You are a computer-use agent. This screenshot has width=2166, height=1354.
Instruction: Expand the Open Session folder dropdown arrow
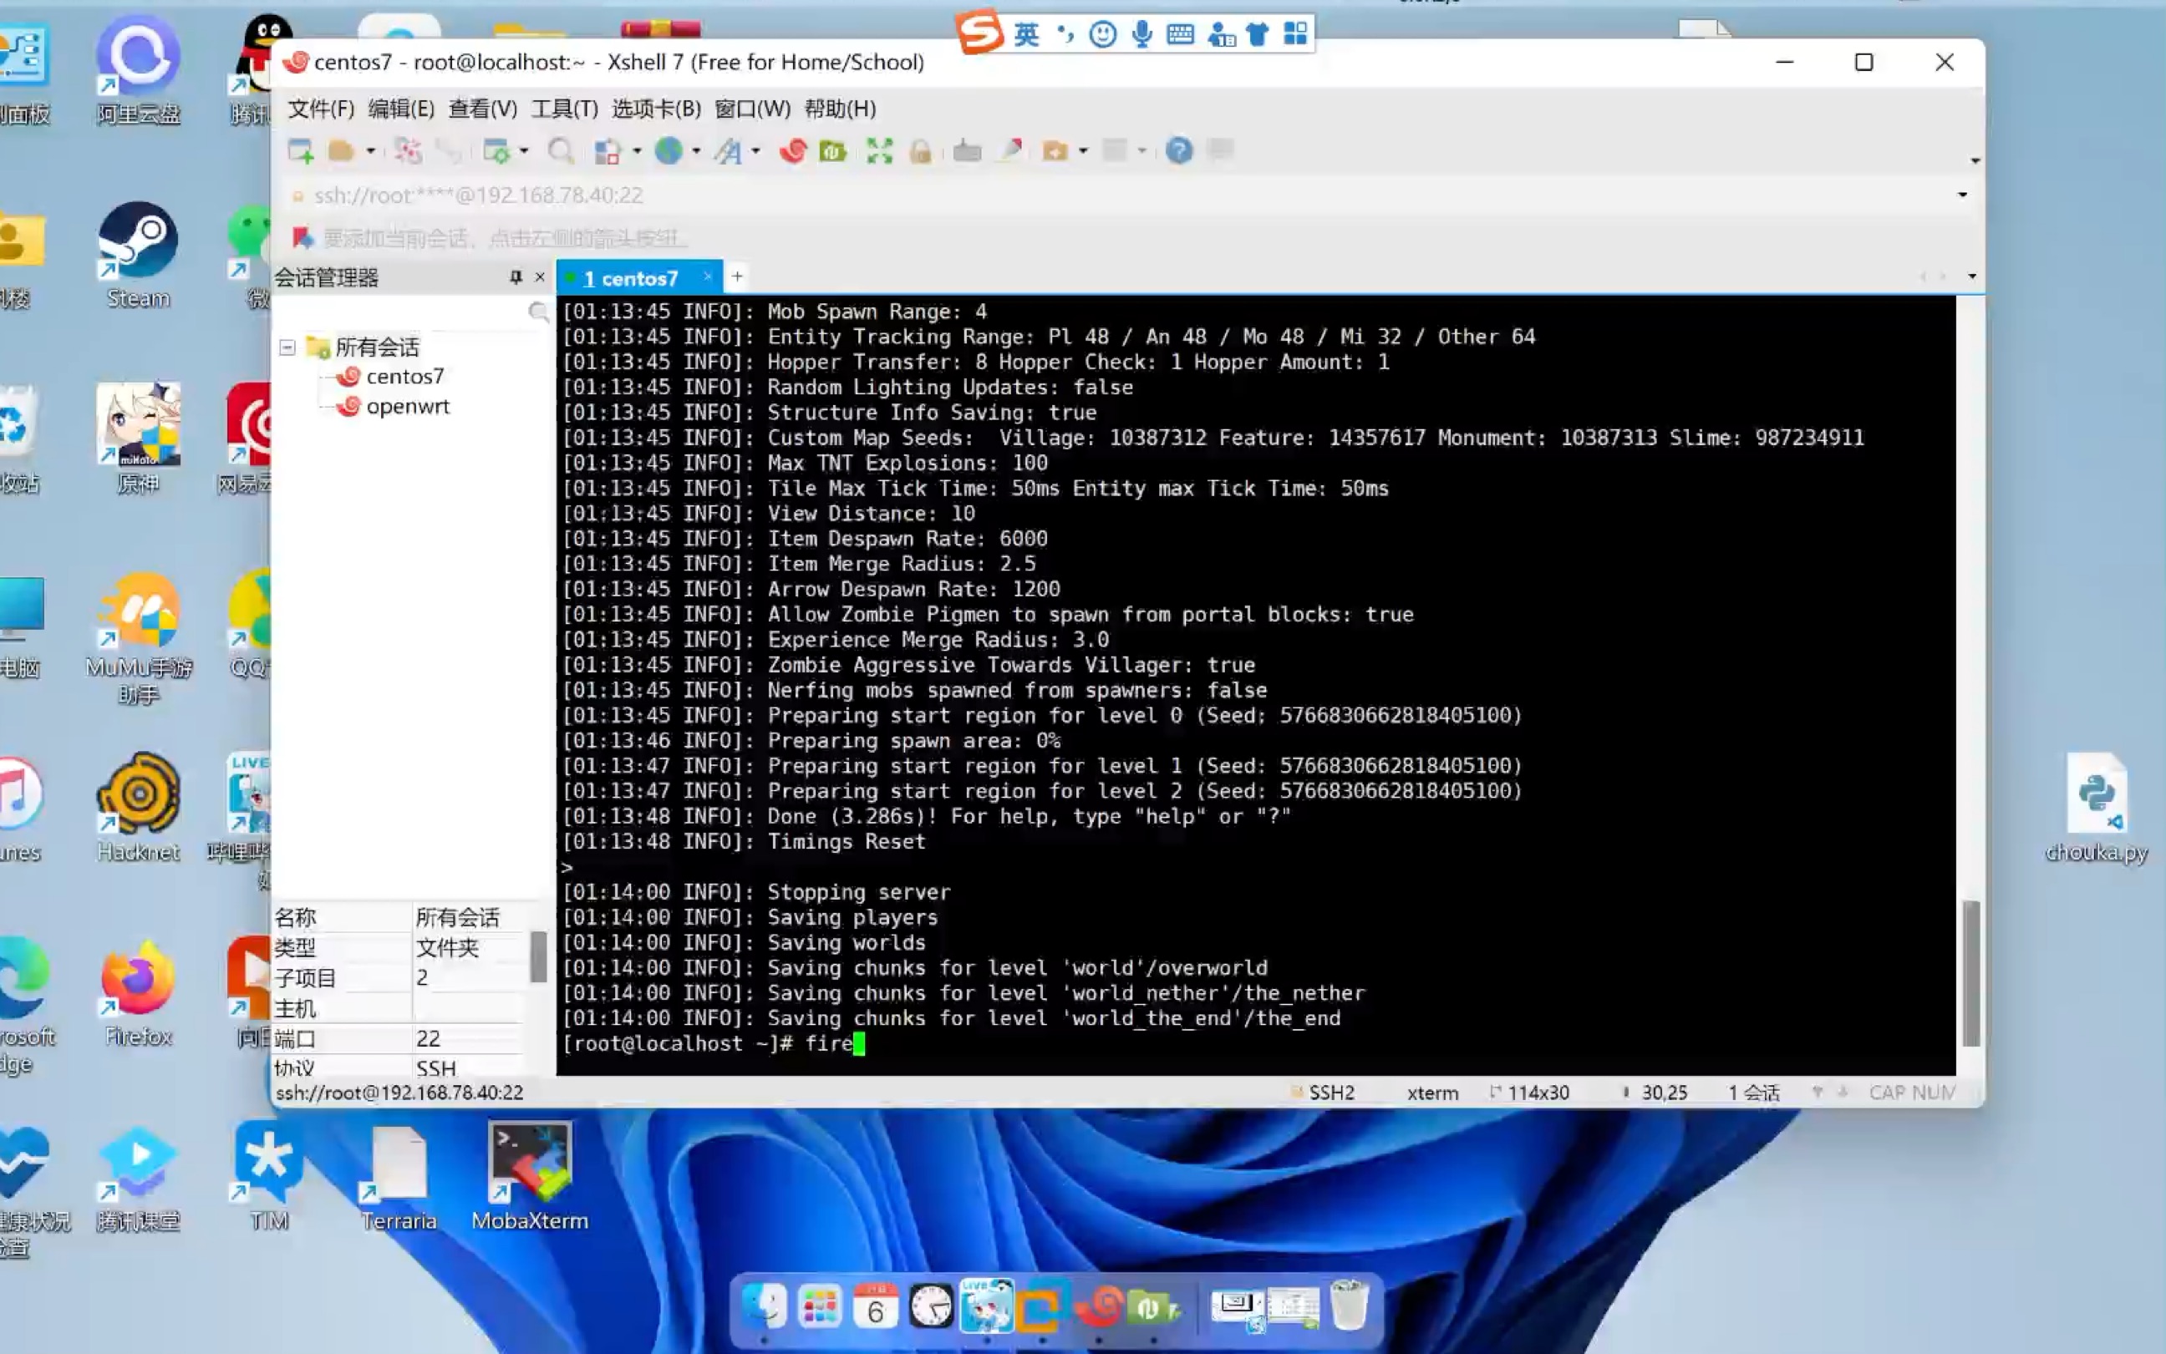pyautogui.click(x=370, y=151)
